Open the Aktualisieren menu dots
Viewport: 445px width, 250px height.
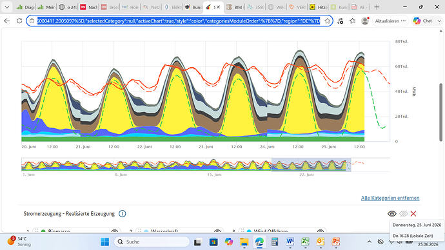point(403,21)
